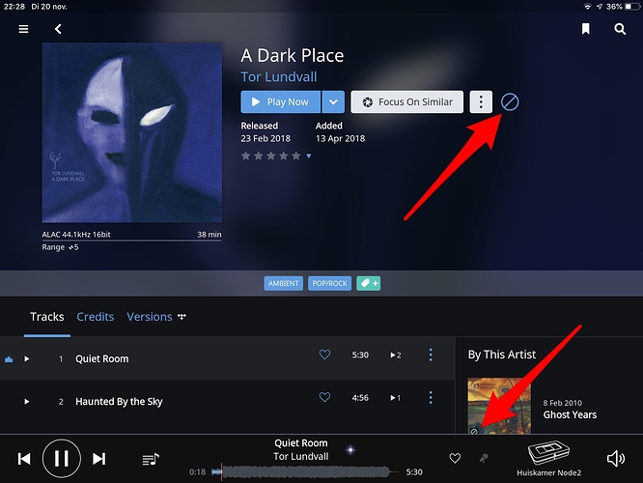This screenshot has height=483, width=643.
Task: Click the banned circle-slash icon beside album options
Action: coord(510,101)
